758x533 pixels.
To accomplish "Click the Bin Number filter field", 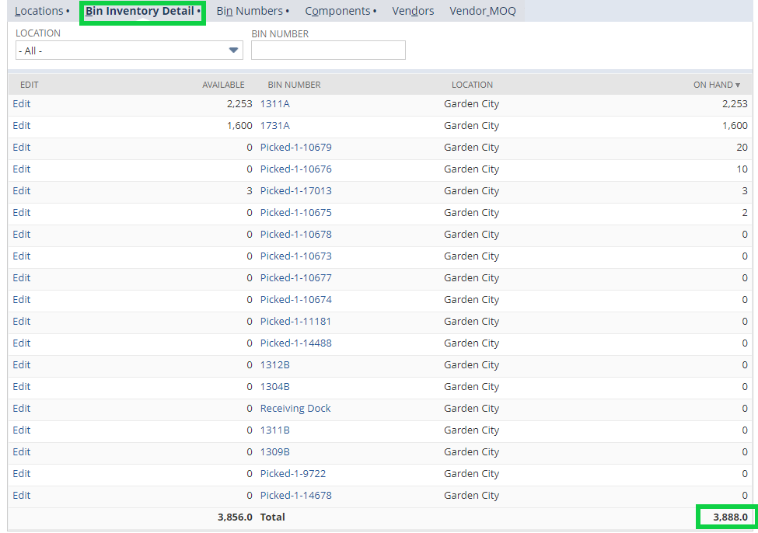I will click(x=327, y=50).
